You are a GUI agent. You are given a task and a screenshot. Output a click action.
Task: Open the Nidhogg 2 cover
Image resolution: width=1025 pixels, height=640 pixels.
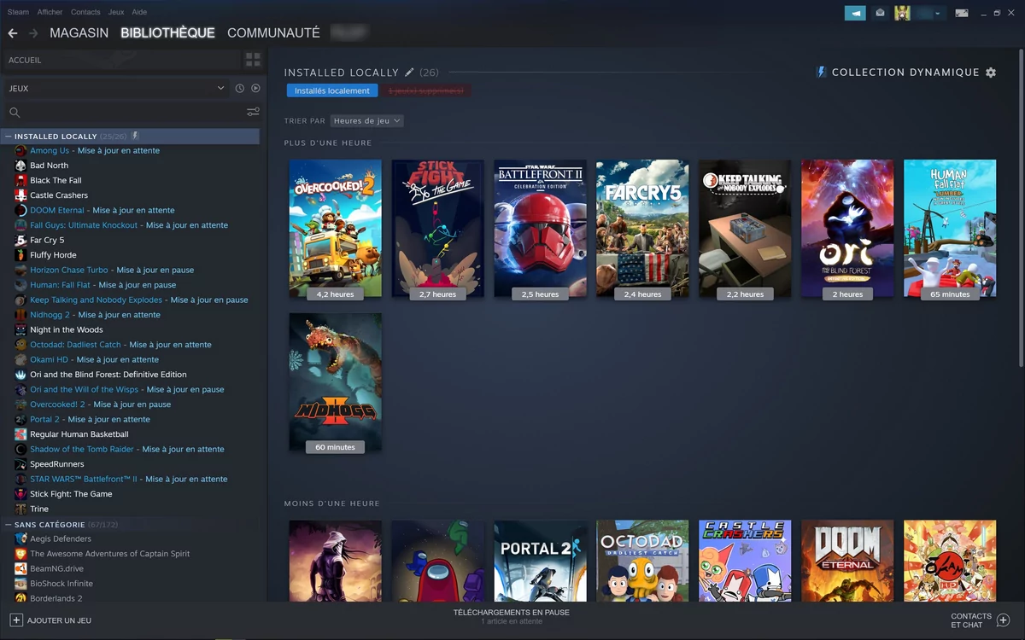point(335,382)
